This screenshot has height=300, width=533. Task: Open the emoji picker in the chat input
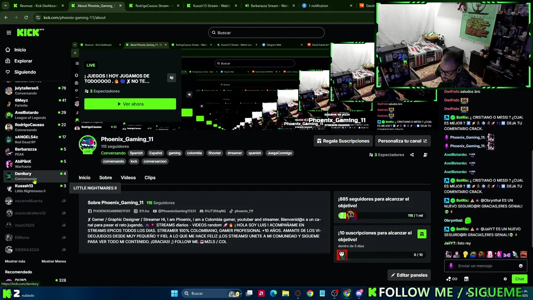pyautogui.click(x=521, y=266)
